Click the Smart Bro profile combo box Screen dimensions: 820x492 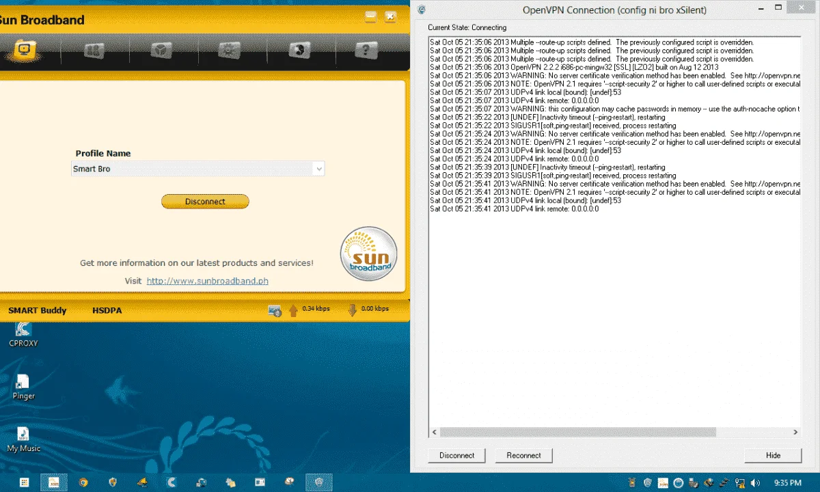(x=197, y=169)
